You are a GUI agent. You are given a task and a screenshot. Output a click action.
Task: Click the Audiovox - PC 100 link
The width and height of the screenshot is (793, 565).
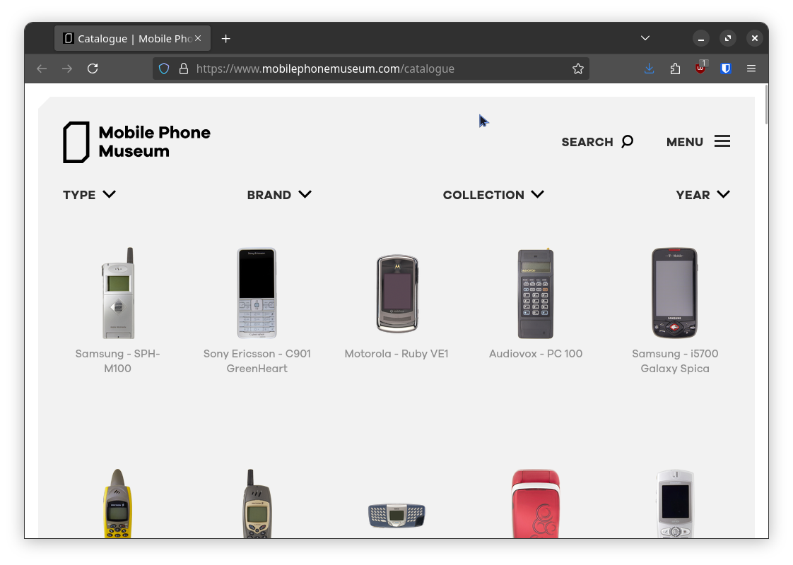point(536,354)
